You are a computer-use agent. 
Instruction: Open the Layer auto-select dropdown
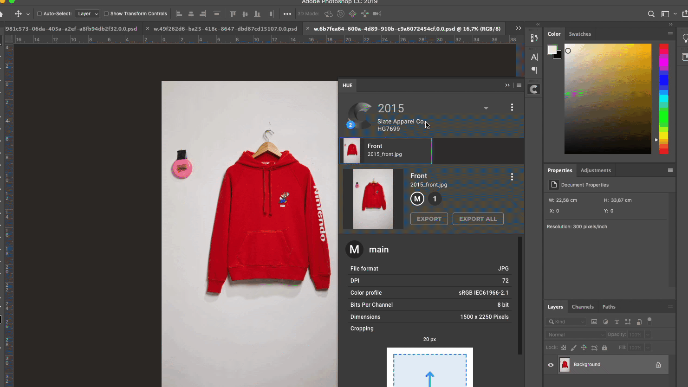87,14
